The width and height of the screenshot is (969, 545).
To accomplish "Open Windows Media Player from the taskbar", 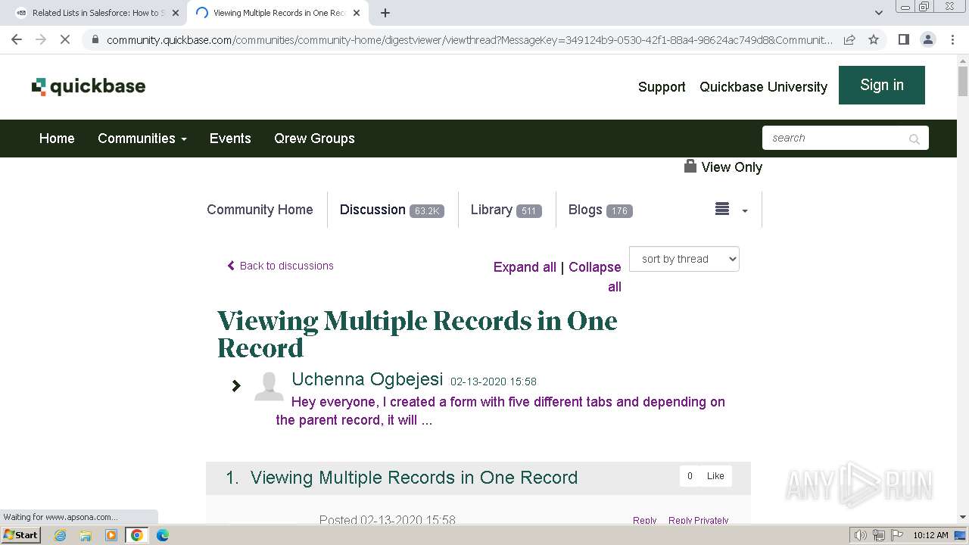I will (x=111, y=535).
